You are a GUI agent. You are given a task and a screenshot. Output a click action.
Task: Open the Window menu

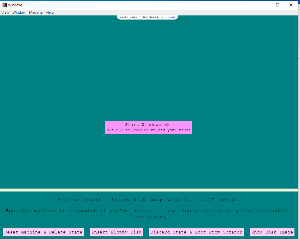[19, 13]
